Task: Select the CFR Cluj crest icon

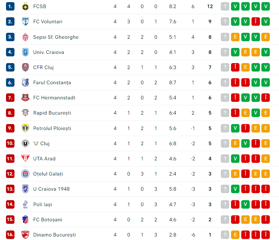Action: [25, 67]
